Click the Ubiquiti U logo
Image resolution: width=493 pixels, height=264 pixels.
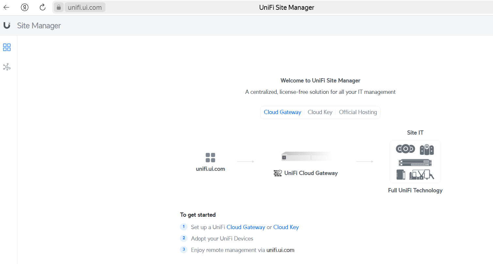click(7, 25)
